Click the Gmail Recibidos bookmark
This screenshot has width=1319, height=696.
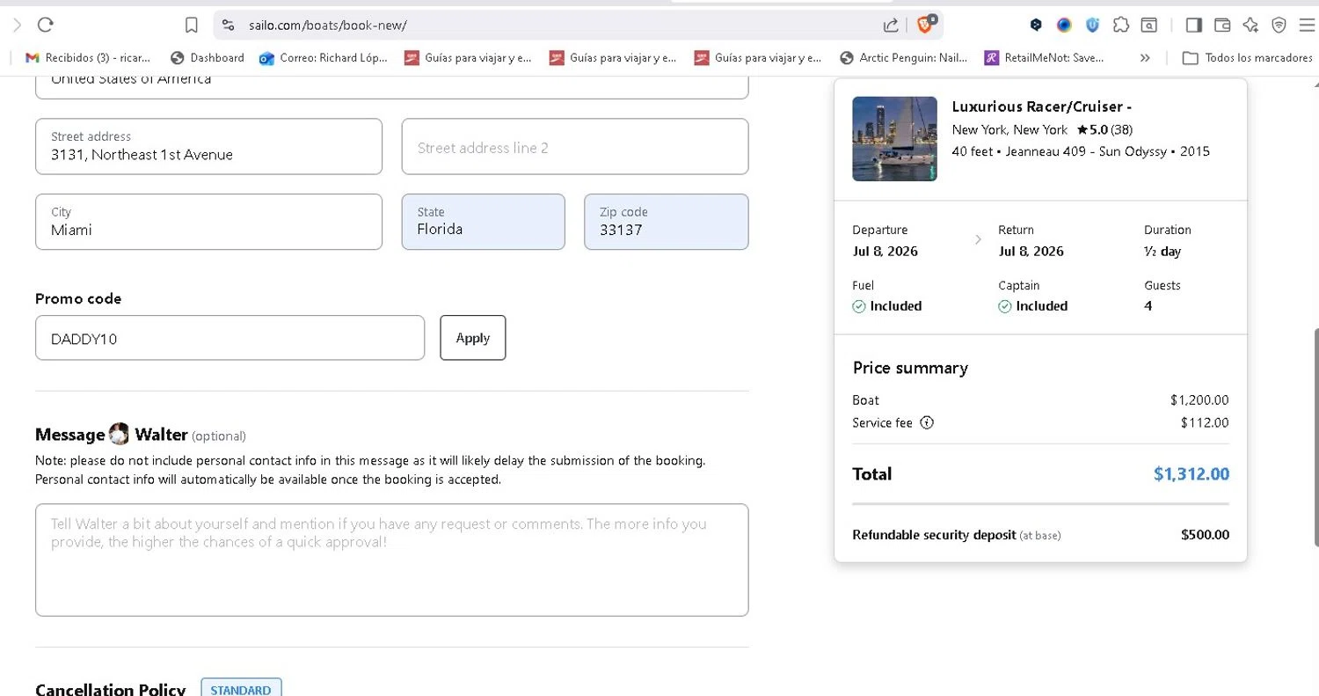click(87, 57)
